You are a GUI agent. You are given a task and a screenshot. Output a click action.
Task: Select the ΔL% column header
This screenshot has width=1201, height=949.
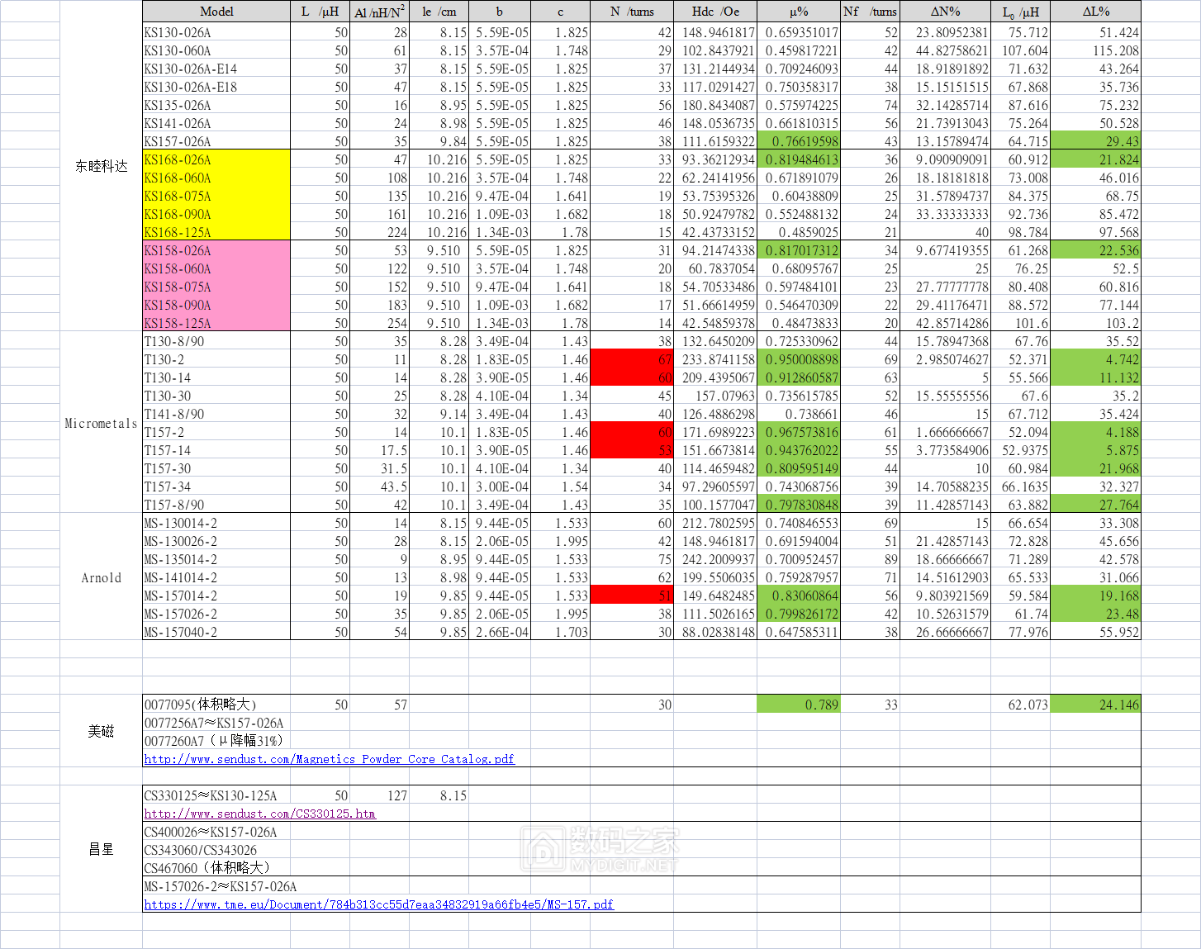[x=1095, y=12]
